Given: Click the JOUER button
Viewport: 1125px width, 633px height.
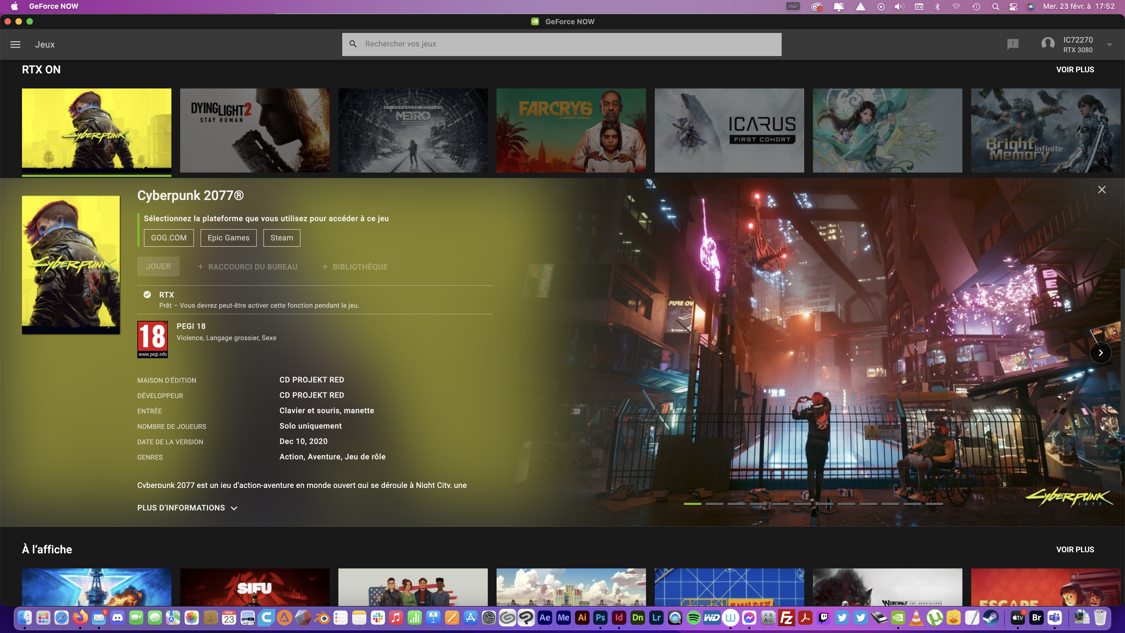Looking at the screenshot, I should (x=158, y=266).
